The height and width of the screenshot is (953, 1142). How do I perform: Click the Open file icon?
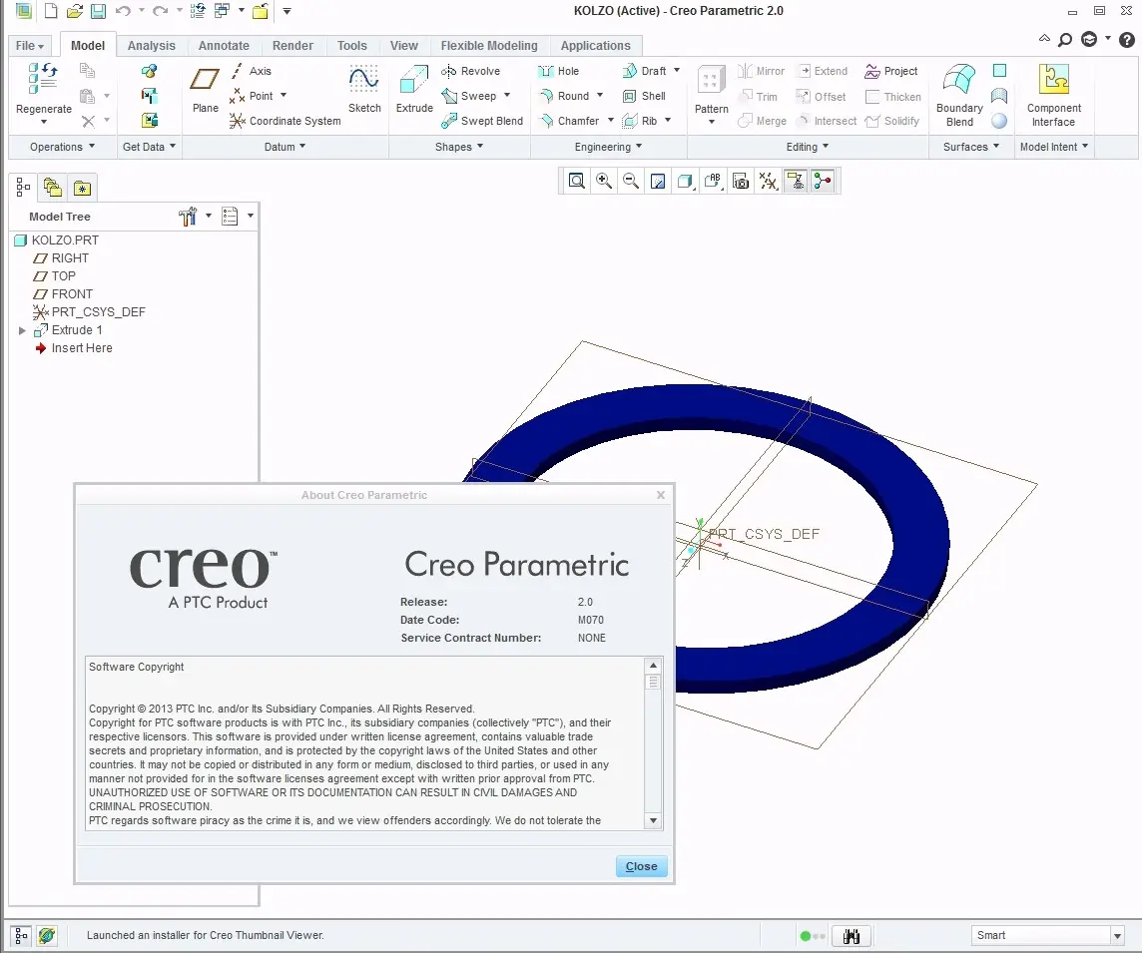click(74, 11)
